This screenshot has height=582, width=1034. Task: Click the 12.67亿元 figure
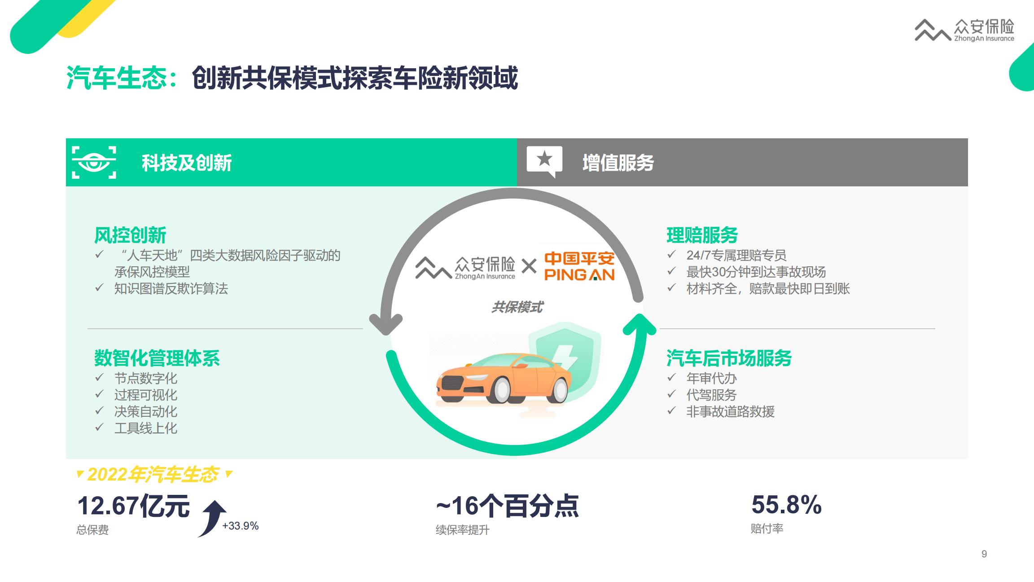coord(133,506)
